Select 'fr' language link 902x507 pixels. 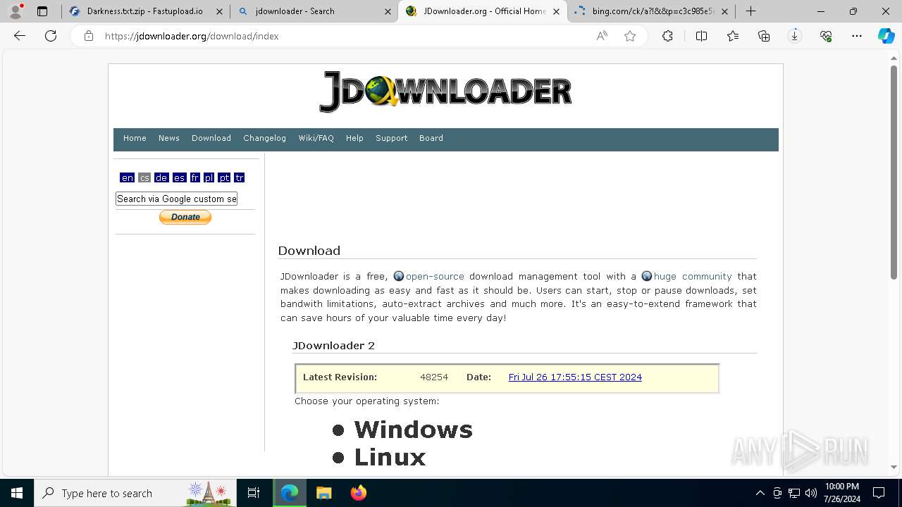tap(195, 177)
